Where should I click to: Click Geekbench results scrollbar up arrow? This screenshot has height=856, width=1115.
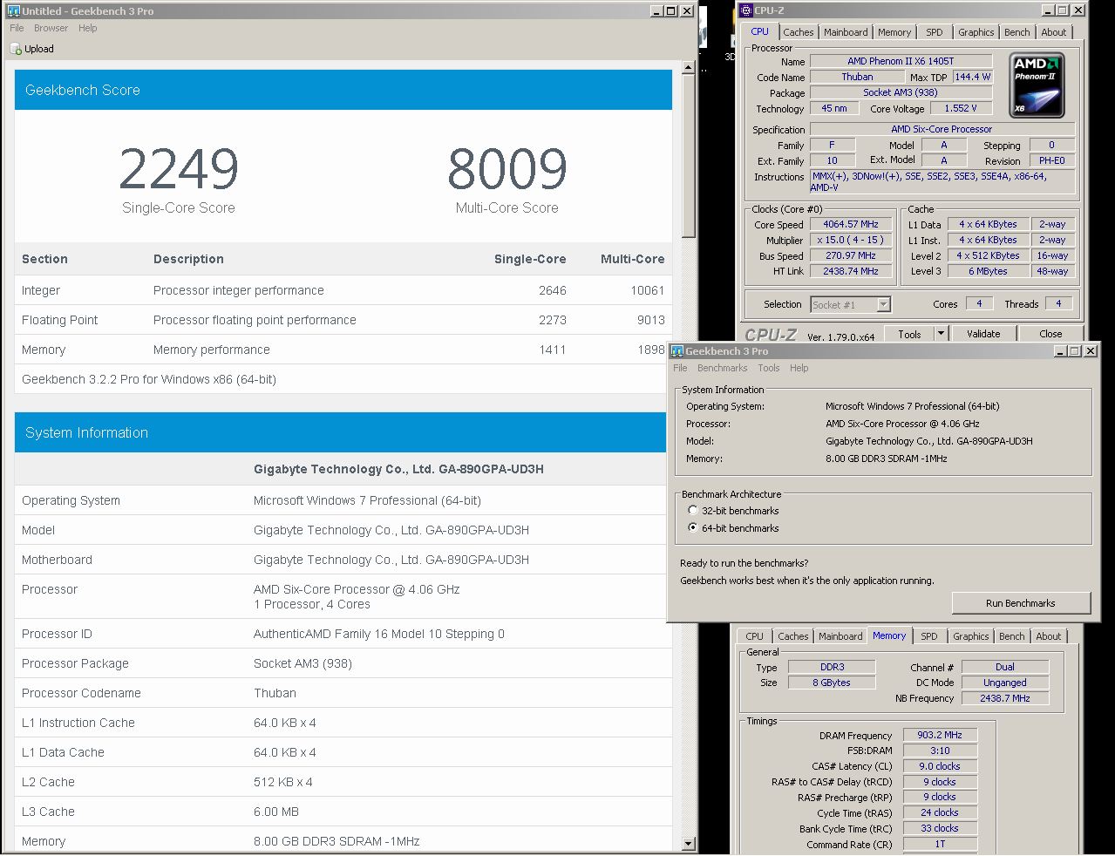click(688, 67)
